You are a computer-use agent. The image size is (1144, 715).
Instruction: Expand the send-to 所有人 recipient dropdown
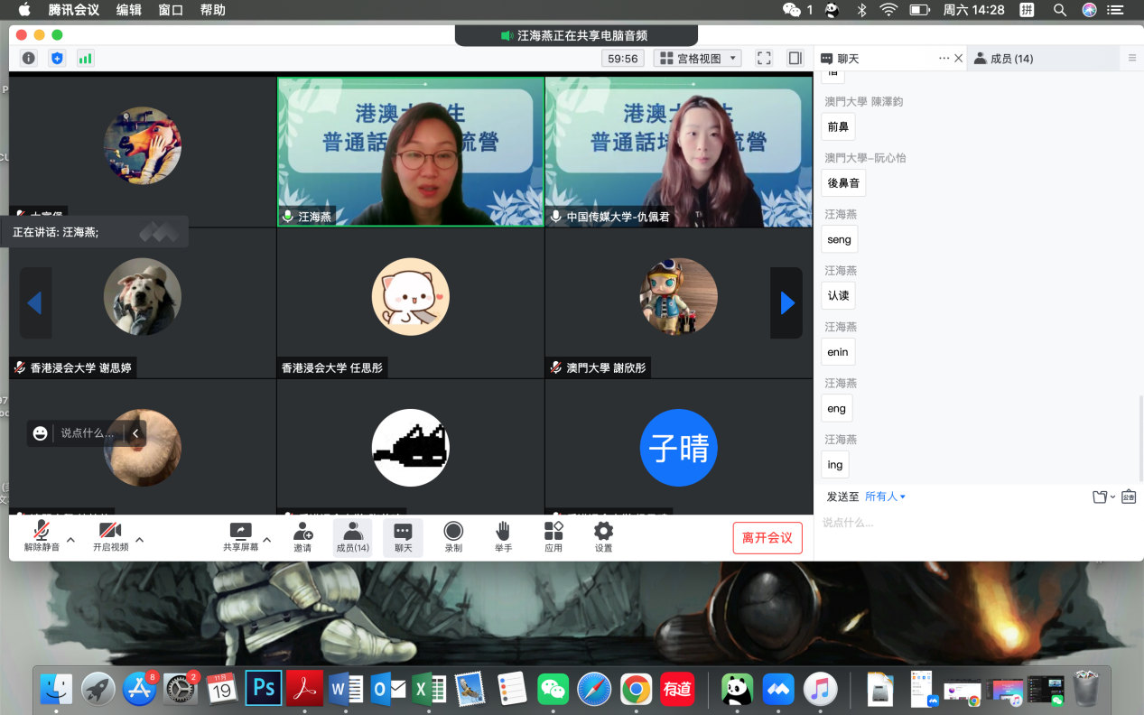(x=885, y=497)
